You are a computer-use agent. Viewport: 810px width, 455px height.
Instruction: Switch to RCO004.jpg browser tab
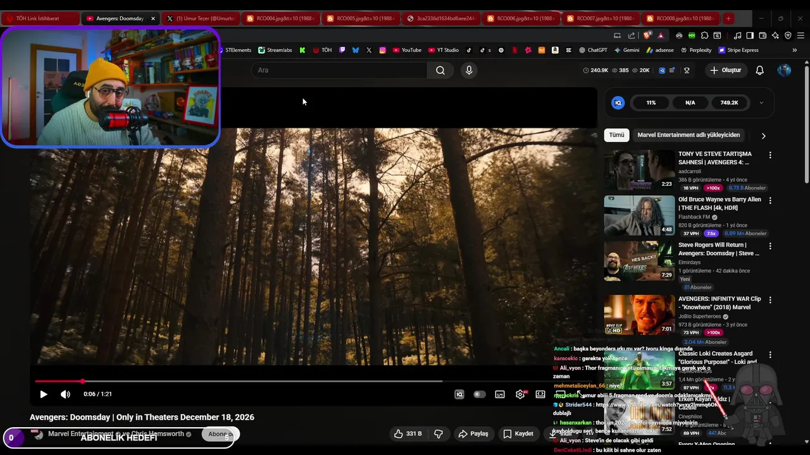[x=280, y=18]
